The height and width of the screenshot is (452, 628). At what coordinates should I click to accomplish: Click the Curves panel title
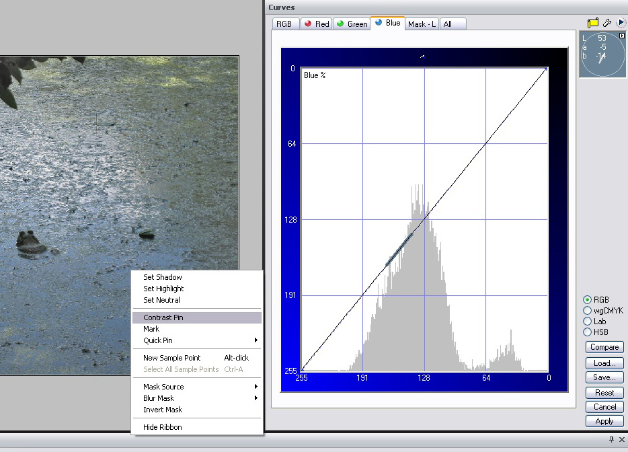tap(282, 7)
